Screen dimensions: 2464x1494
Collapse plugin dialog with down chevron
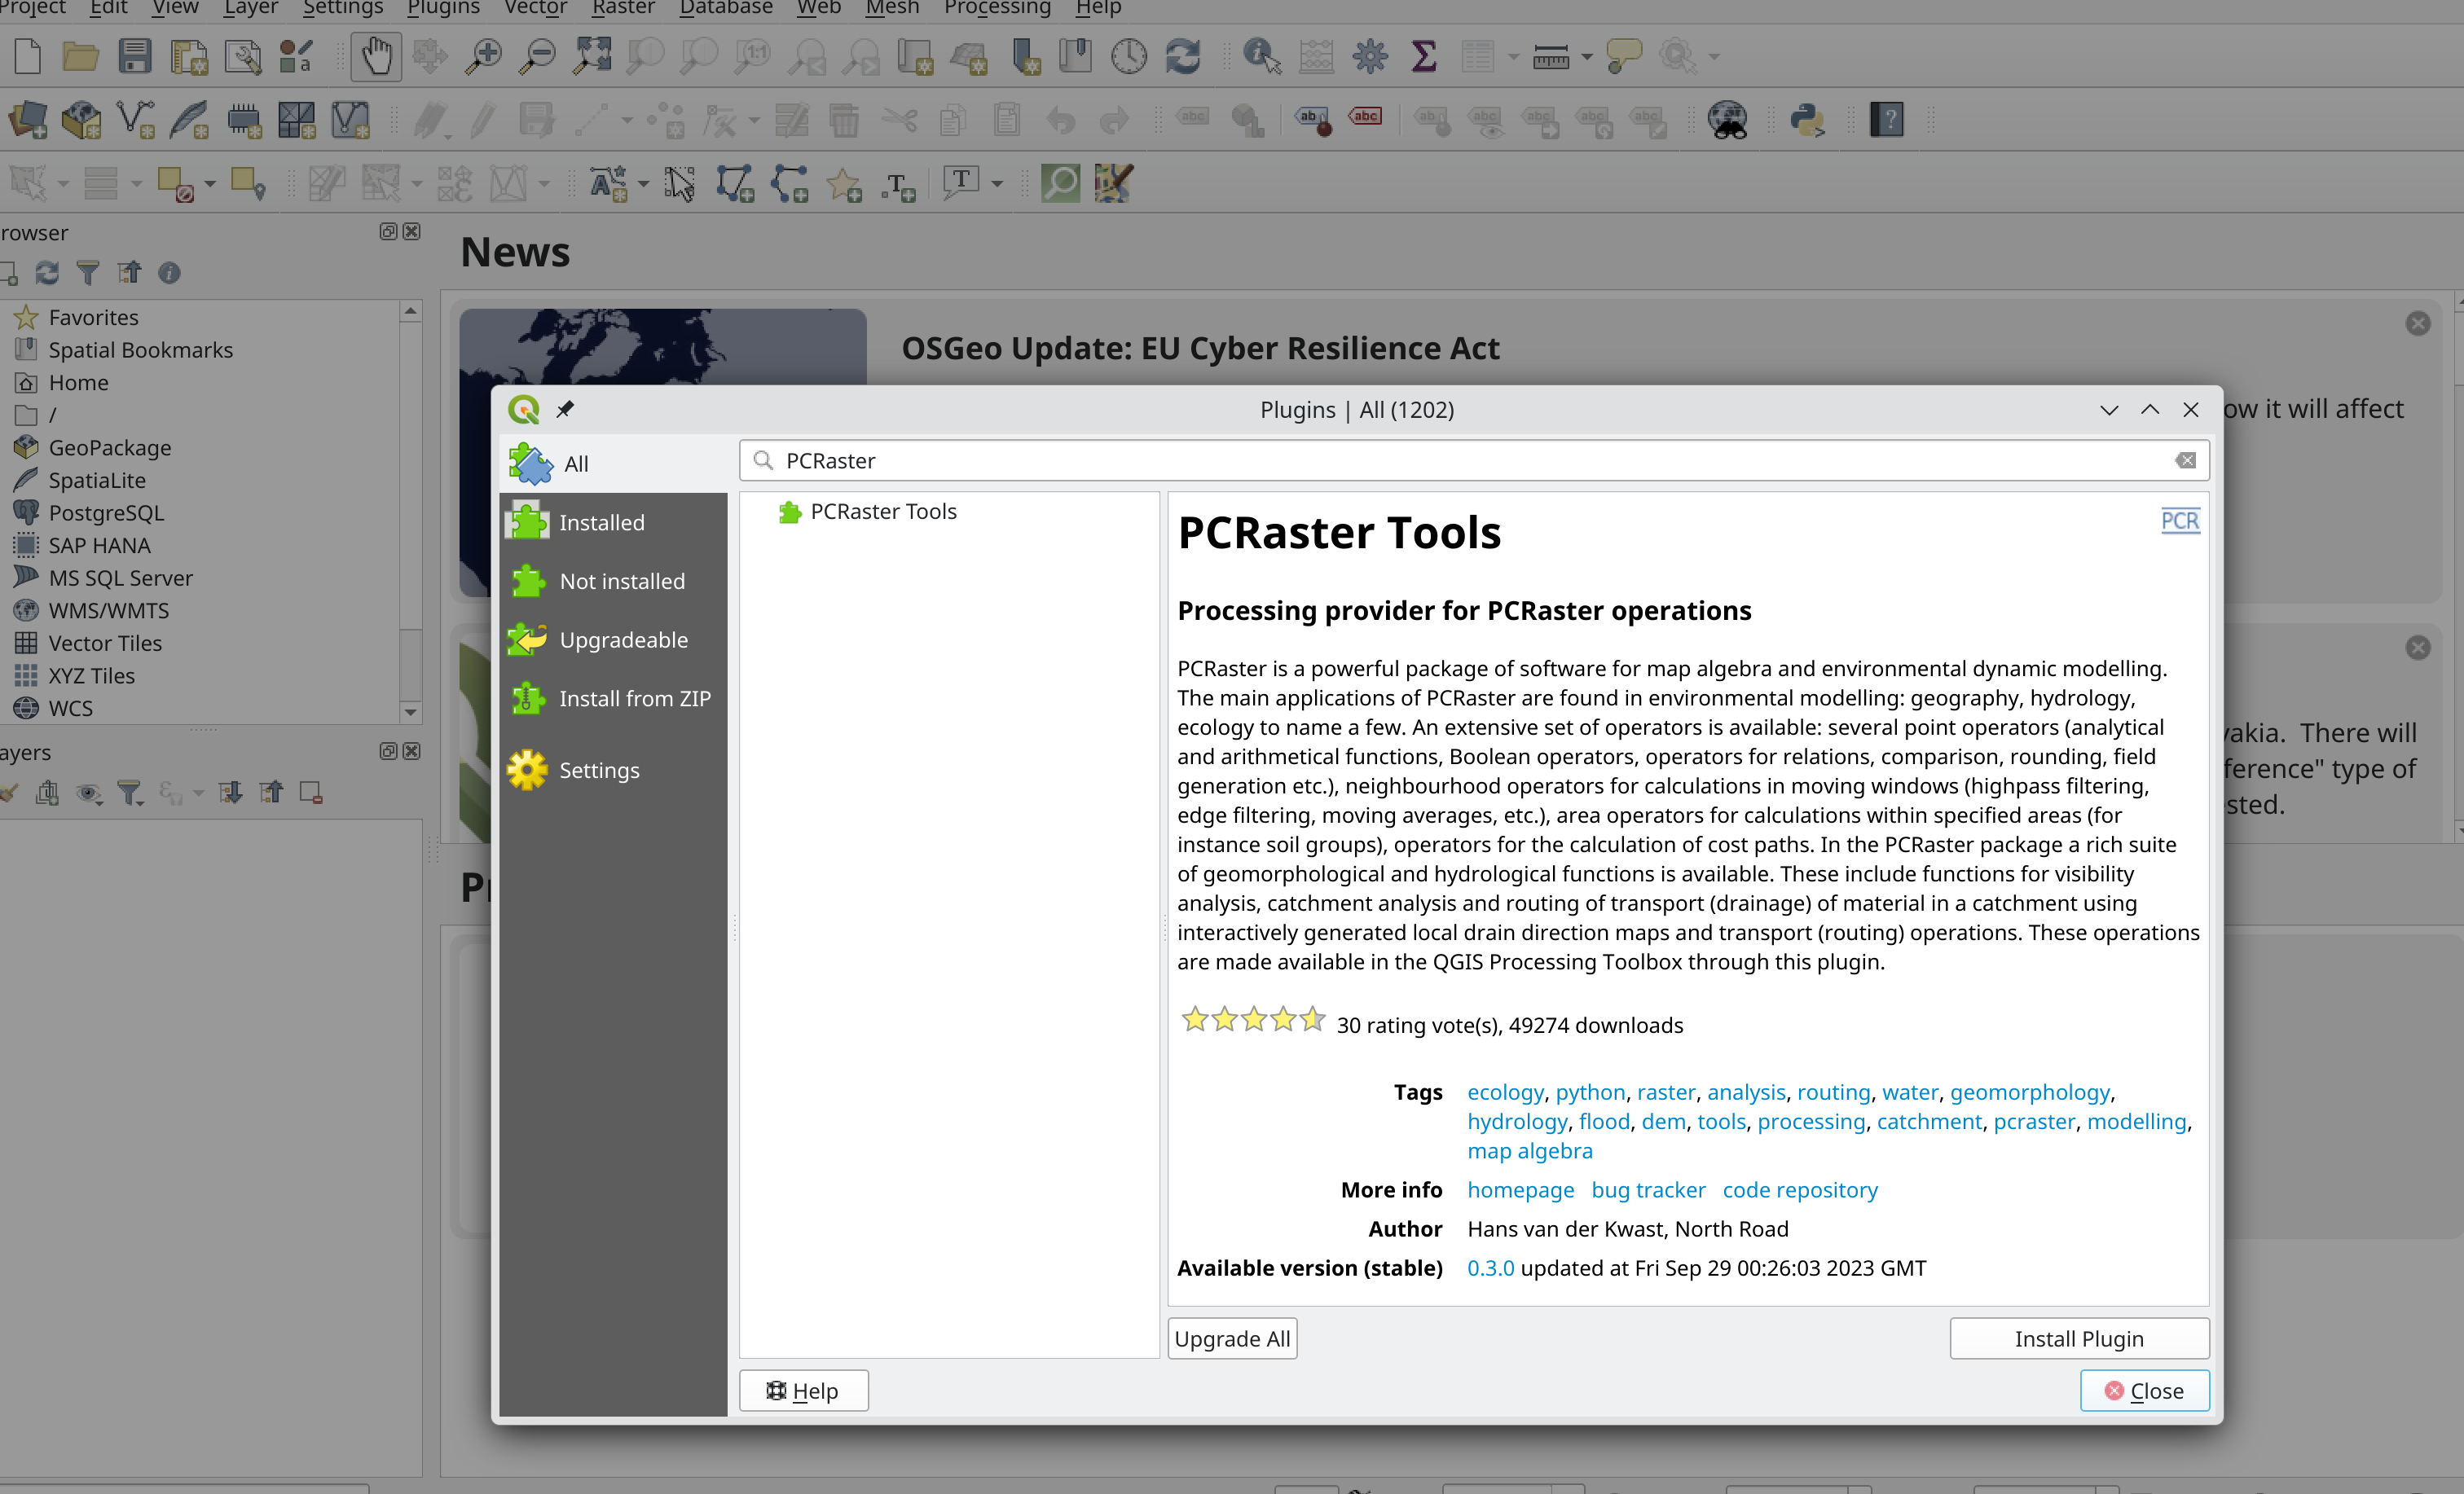[2109, 410]
